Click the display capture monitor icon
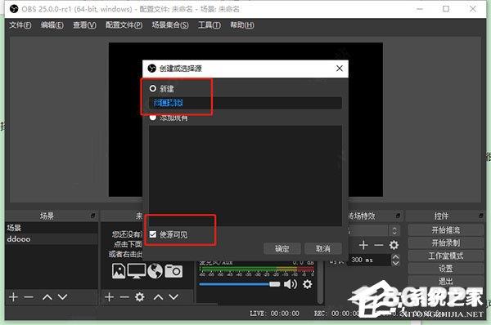Viewport: 491px width, 325px height. click(137, 271)
